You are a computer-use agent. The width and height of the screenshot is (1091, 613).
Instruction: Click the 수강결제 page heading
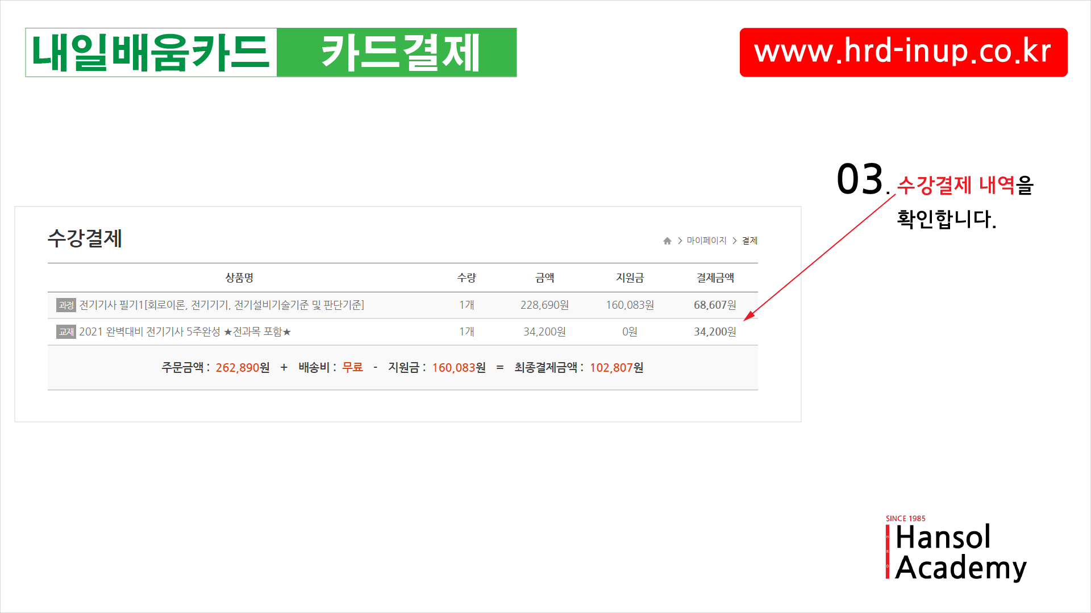(x=85, y=238)
